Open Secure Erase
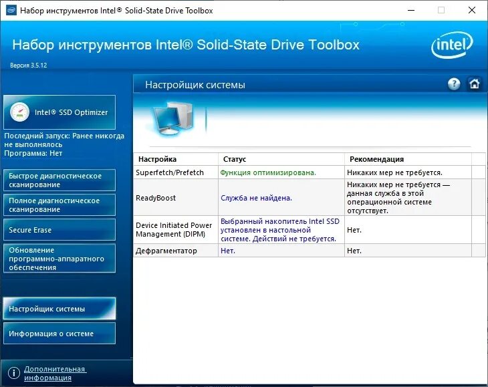 point(59,230)
